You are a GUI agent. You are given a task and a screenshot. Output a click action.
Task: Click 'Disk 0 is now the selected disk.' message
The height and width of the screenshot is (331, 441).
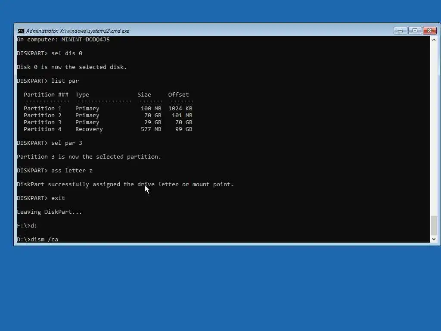pyautogui.click(x=72, y=67)
